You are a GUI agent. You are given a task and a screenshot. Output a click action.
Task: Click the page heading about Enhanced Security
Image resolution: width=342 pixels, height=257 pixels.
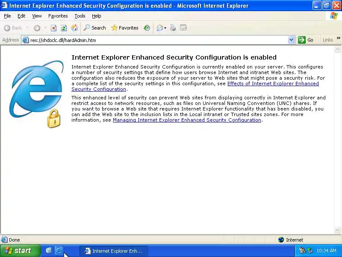[x=174, y=57]
